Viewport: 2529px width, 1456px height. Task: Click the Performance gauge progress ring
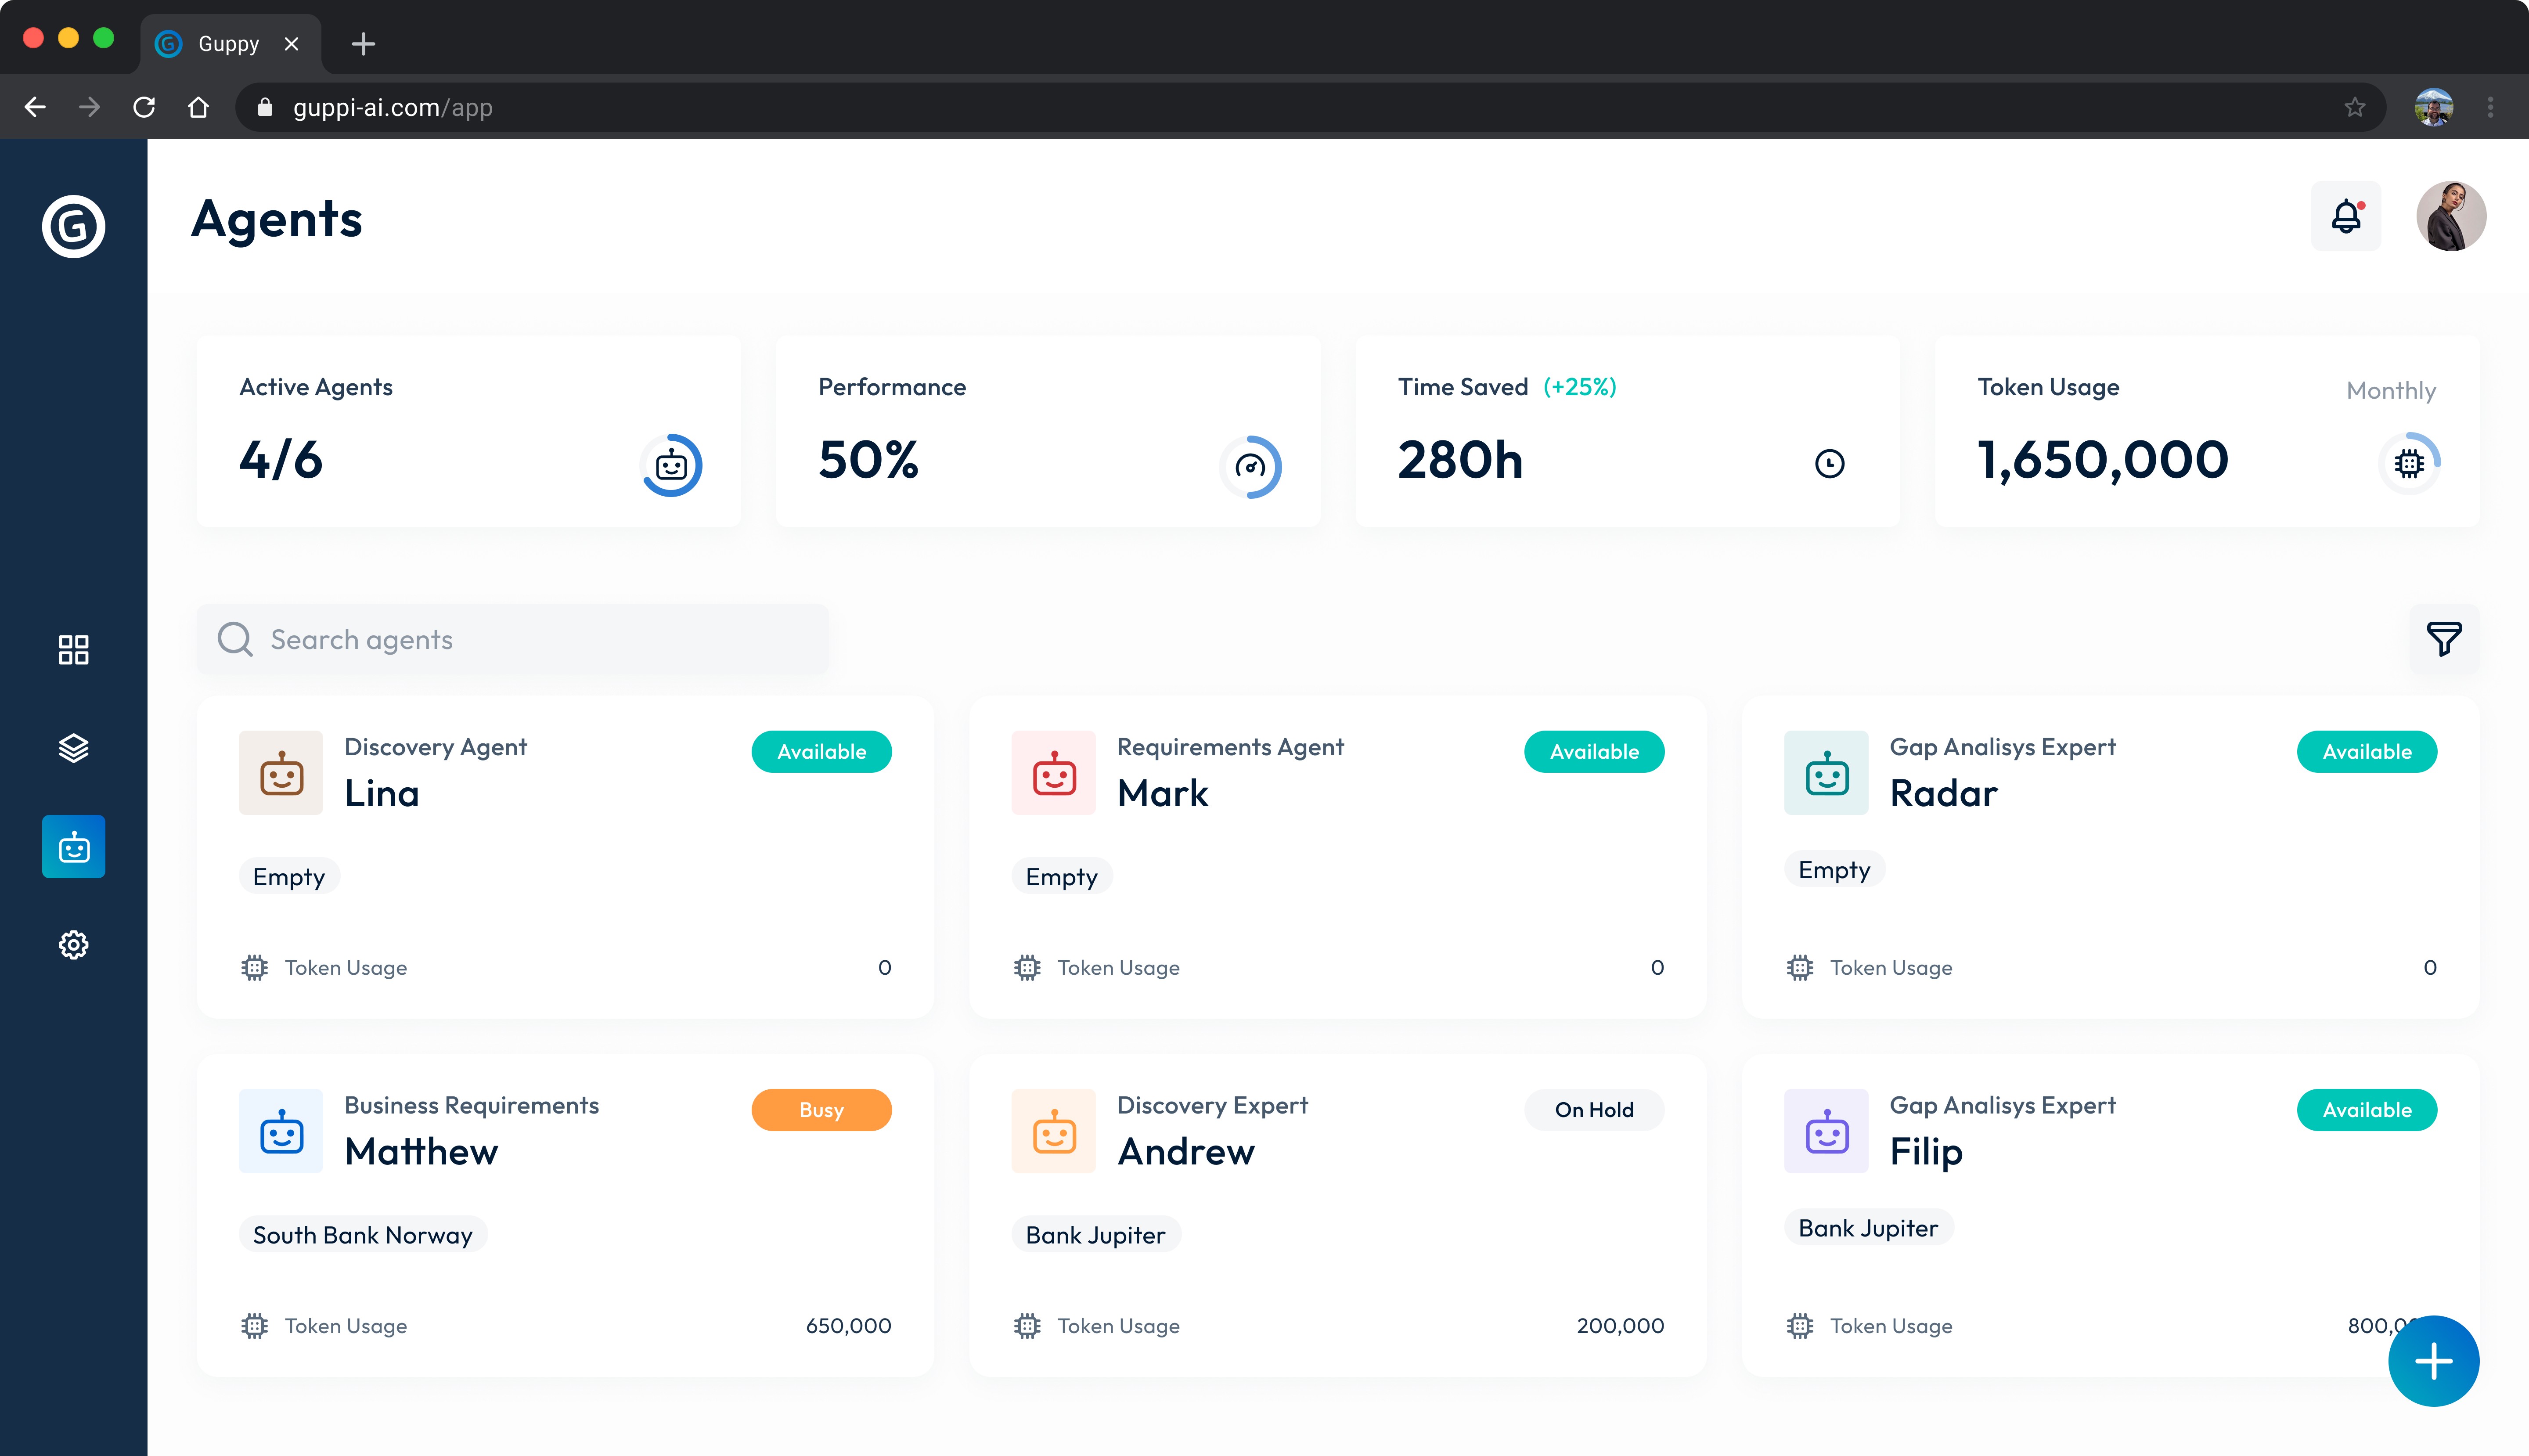1250,466
